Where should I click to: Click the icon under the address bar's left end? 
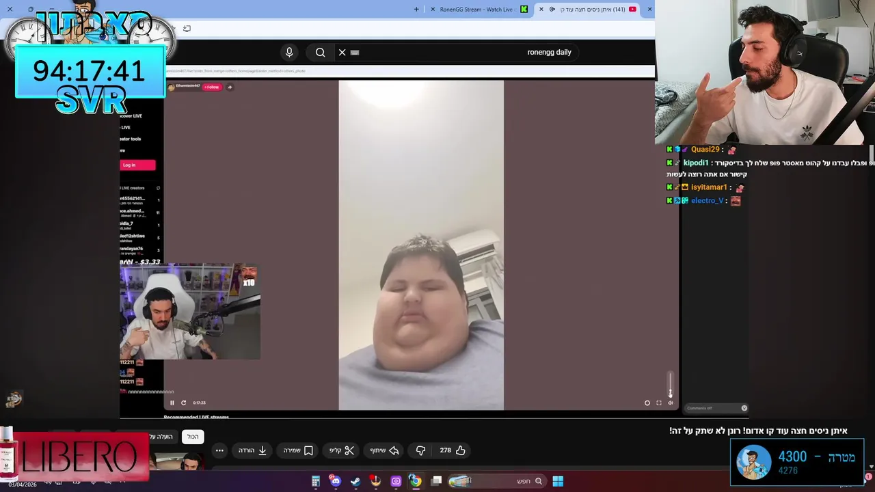click(x=187, y=28)
